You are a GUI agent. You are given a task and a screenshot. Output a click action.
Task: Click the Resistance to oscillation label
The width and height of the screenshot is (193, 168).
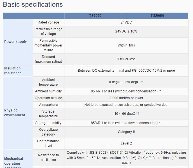[x=48, y=158]
